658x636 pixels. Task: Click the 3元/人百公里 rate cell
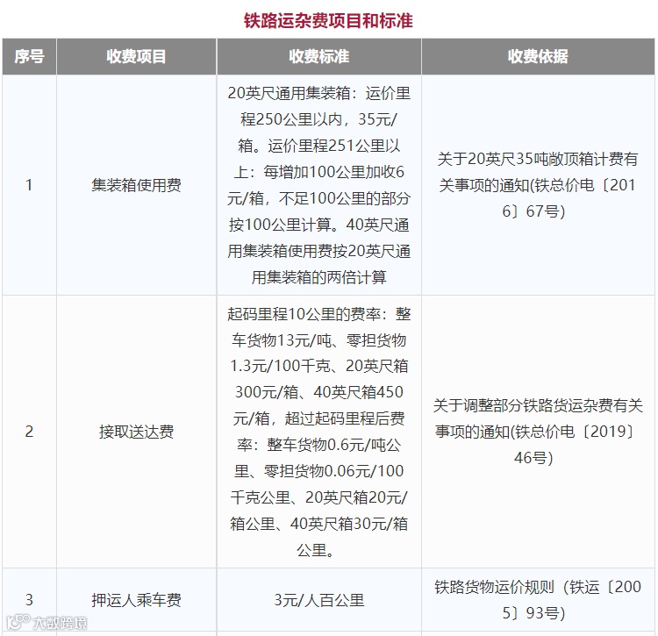point(319,600)
